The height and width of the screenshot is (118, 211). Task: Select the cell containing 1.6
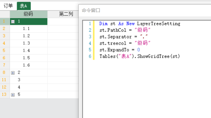pyautogui.click(x=28, y=65)
